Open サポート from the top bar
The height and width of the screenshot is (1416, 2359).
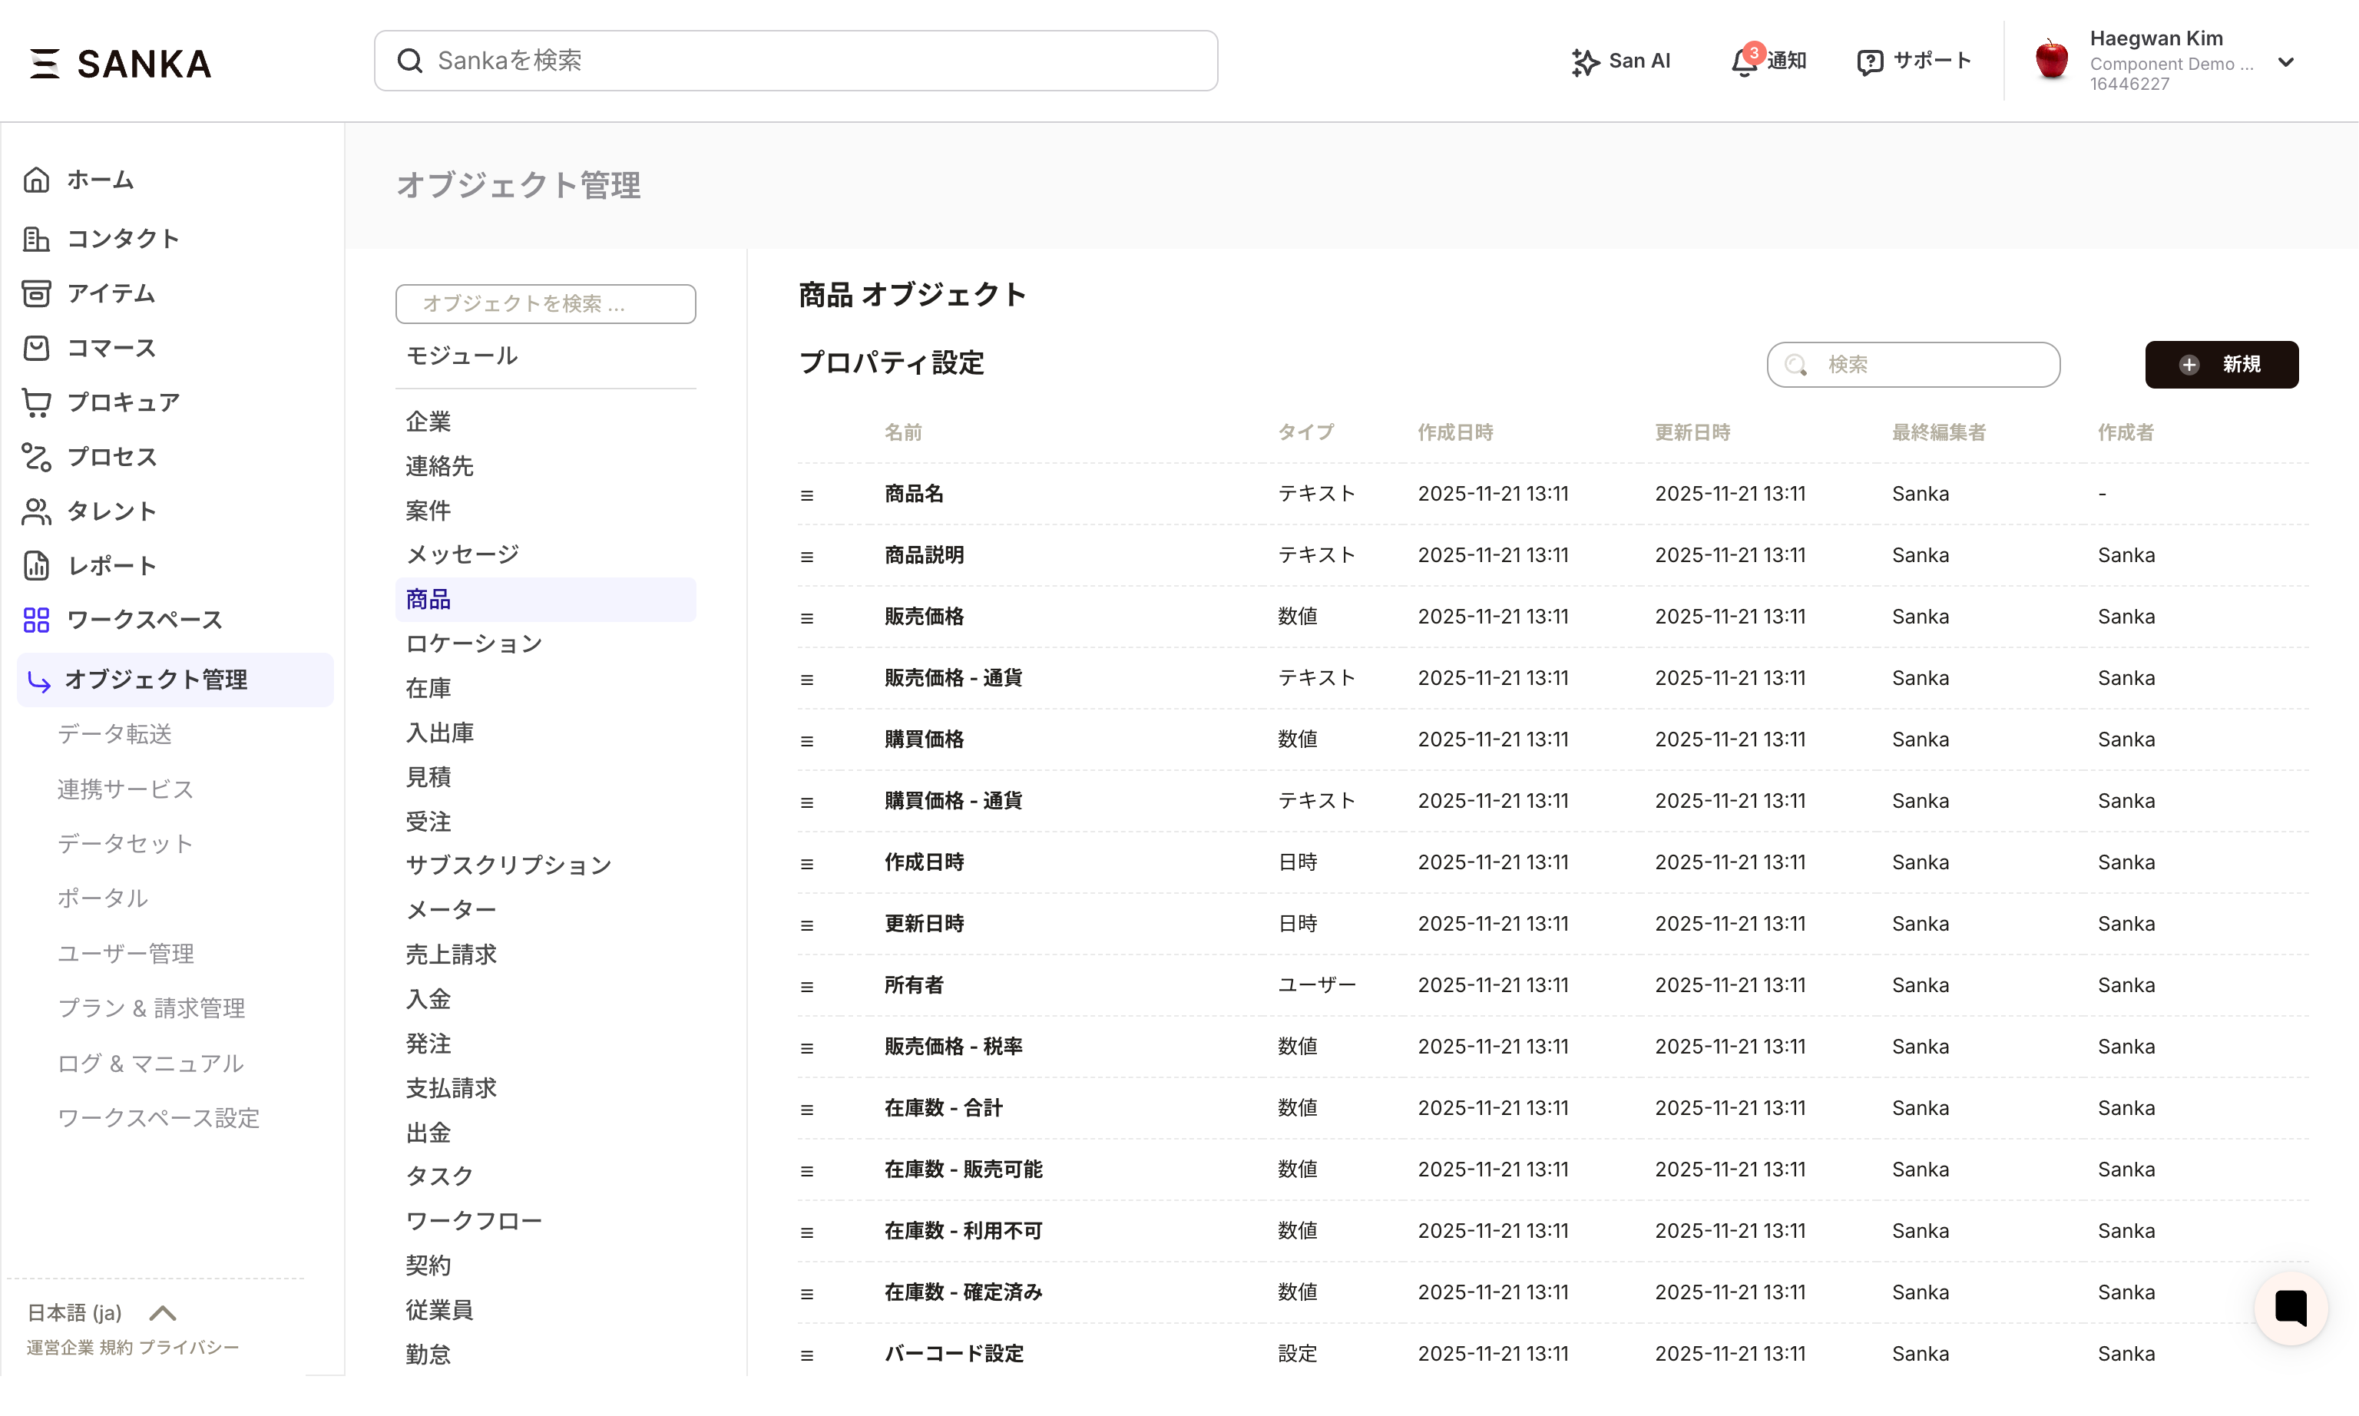click(x=1914, y=60)
